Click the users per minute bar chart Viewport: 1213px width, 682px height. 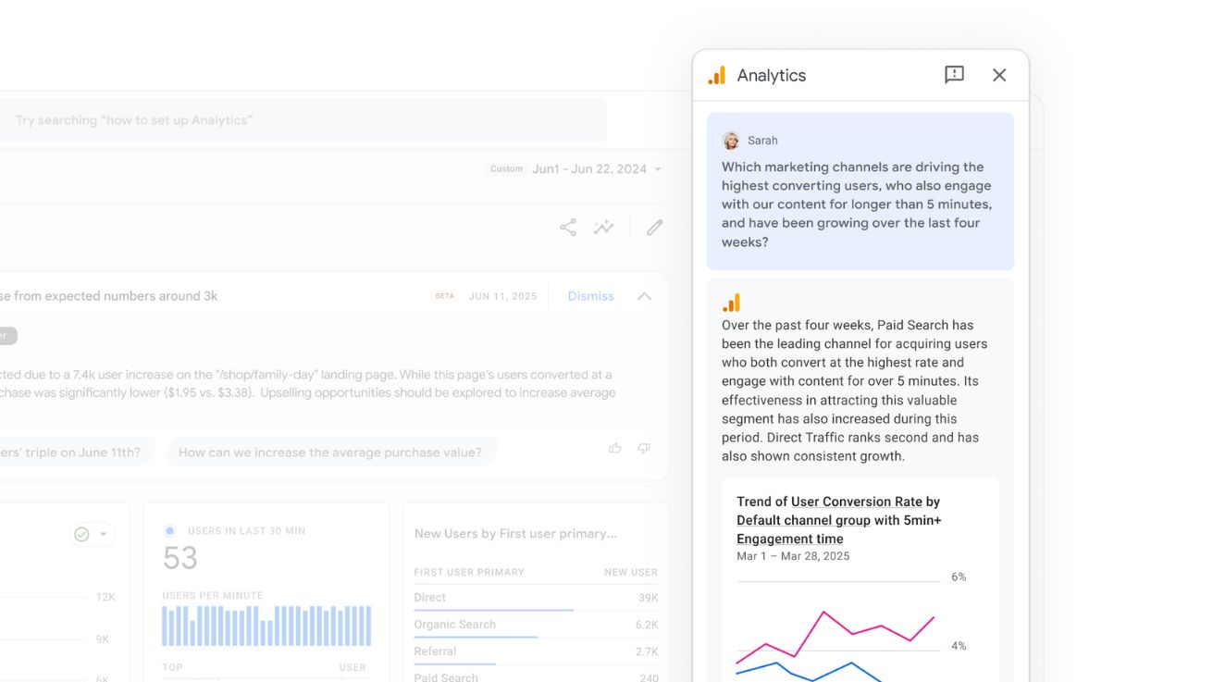(266, 626)
